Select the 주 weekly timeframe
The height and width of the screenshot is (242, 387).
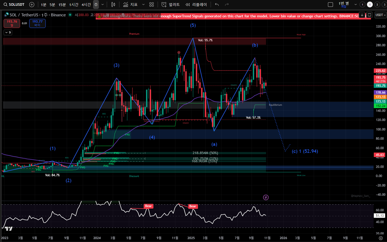pyautogui.click(x=96, y=5)
